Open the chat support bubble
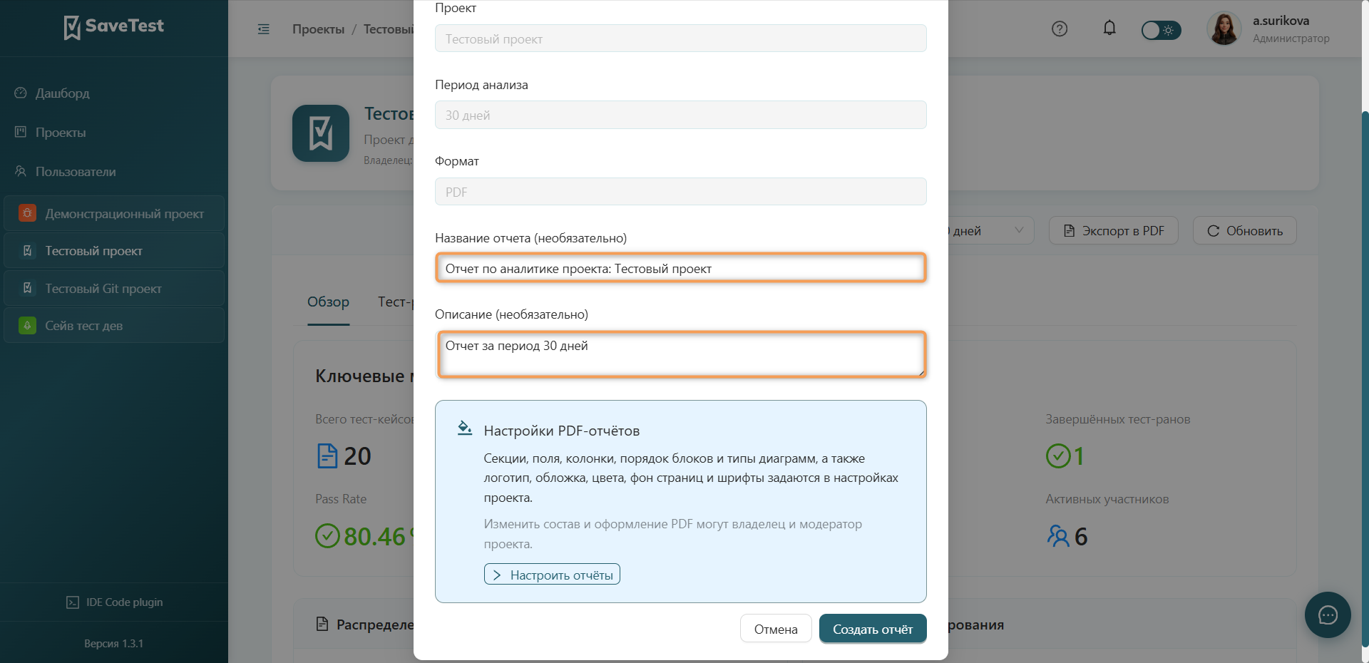 pyautogui.click(x=1328, y=615)
